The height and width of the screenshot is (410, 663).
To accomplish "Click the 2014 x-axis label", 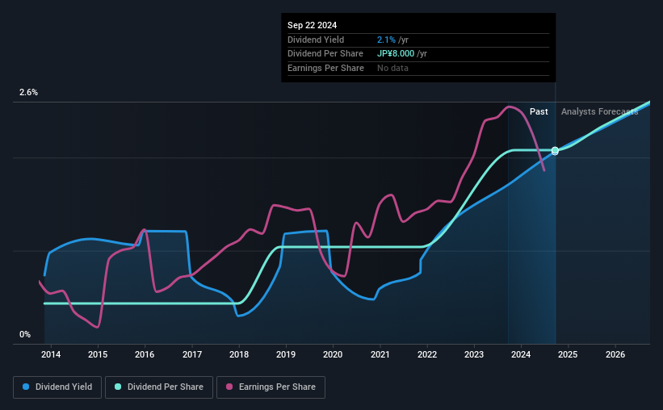I will pyautogui.click(x=51, y=354).
